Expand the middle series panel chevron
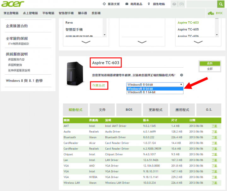 pyautogui.click(x=142, y=42)
